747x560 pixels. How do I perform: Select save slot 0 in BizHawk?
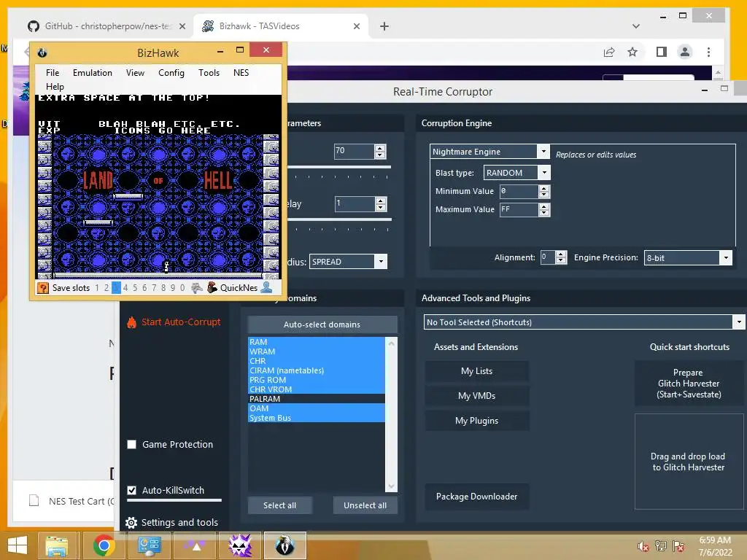click(x=182, y=287)
